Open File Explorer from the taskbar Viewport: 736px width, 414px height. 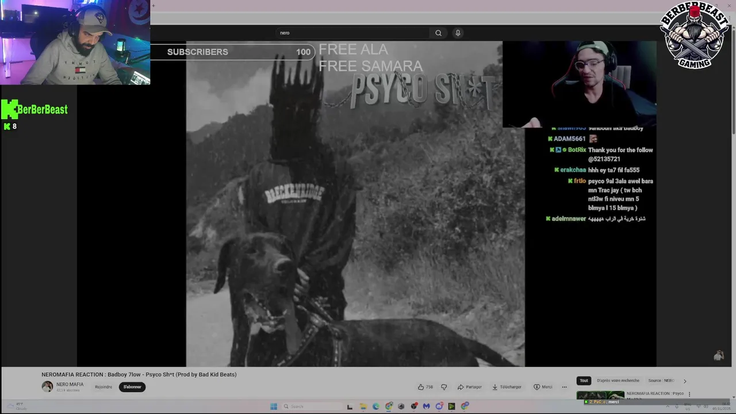pyautogui.click(x=363, y=407)
